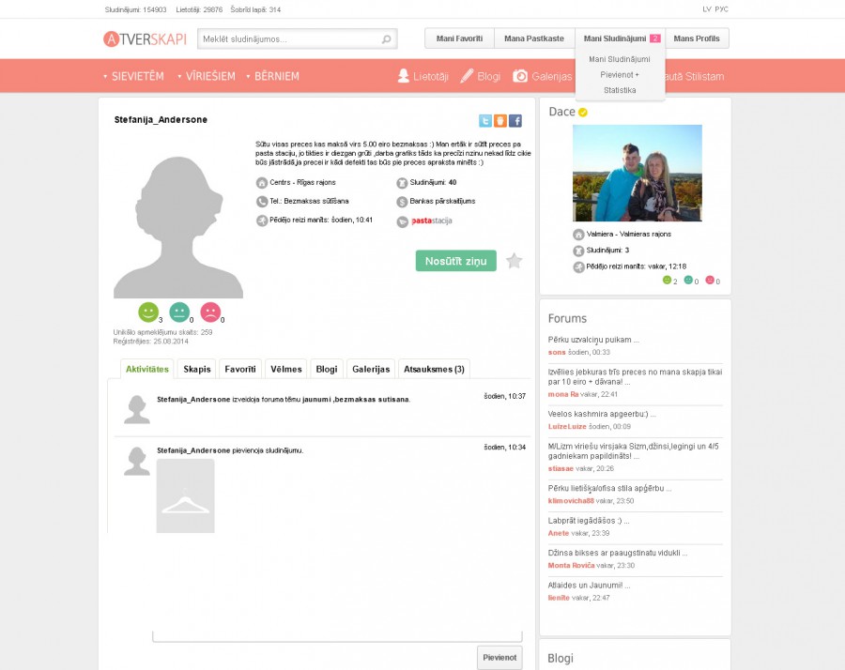This screenshot has width=845, height=670.
Task: Click the orange Draugiem share icon
Action: pos(500,121)
